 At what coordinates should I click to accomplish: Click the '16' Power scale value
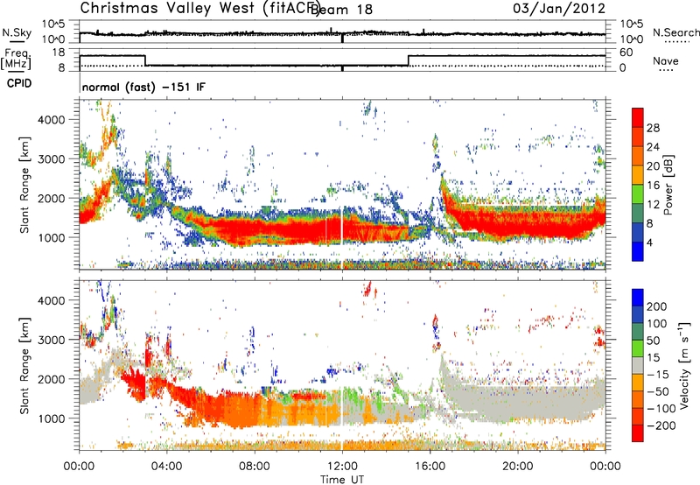point(653,186)
